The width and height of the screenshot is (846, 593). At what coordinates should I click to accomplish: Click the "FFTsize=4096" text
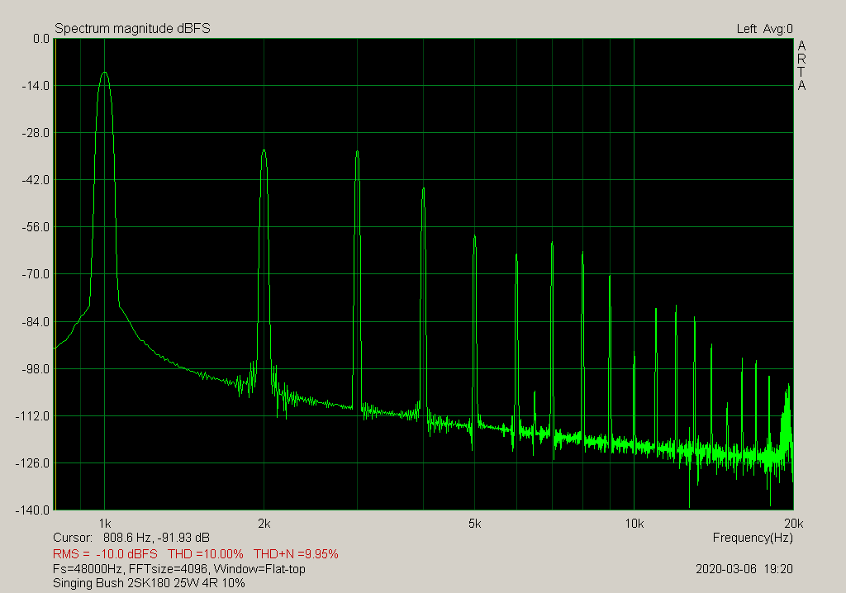click(x=169, y=569)
